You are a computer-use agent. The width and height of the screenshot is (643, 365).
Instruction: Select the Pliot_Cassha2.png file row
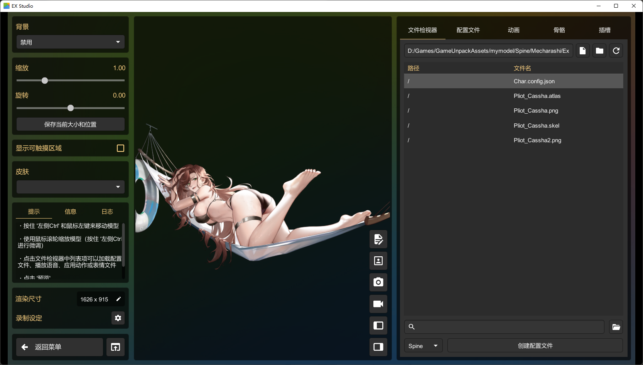[x=513, y=140]
